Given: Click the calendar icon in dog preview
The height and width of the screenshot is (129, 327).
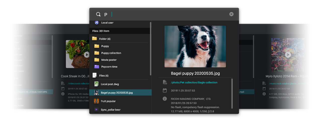Looking at the screenshot, I should click(165, 91).
